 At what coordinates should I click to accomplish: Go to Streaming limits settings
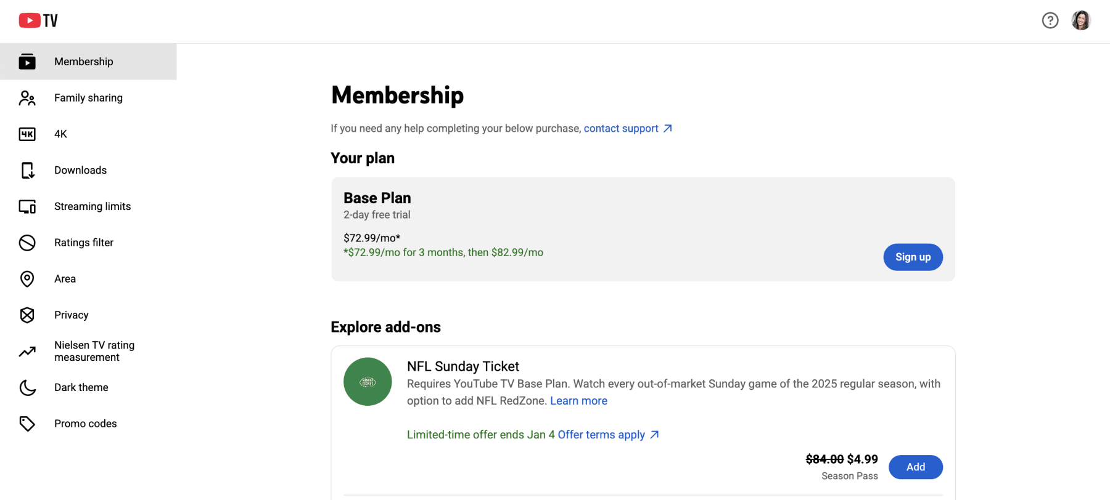coord(92,206)
